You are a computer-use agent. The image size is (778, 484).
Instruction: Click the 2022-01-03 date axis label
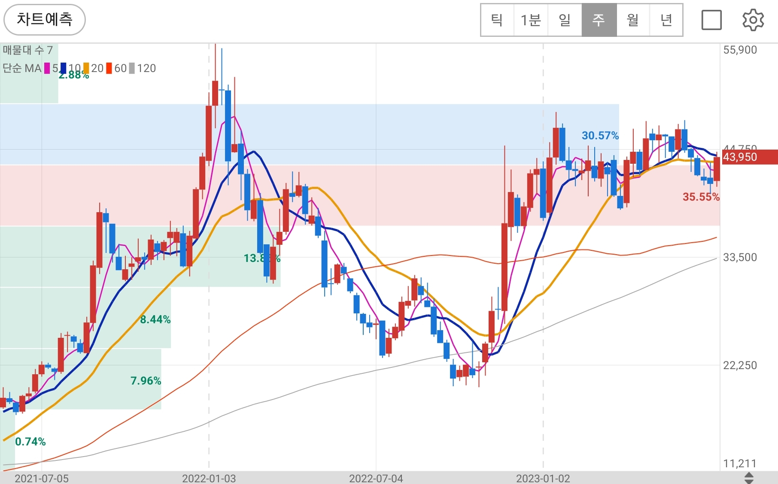point(209,478)
